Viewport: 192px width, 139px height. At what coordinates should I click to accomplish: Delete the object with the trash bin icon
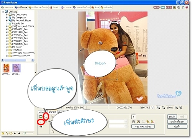click(134, 122)
